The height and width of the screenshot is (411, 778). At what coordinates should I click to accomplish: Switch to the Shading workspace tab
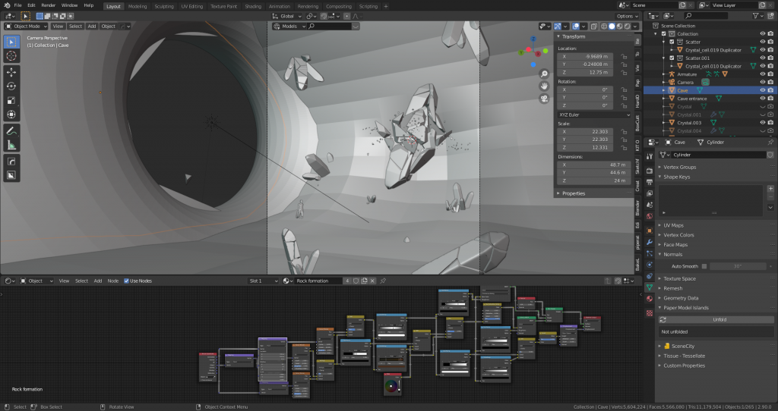(x=252, y=6)
